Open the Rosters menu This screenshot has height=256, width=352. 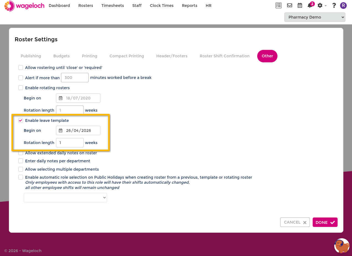click(86, 6)
